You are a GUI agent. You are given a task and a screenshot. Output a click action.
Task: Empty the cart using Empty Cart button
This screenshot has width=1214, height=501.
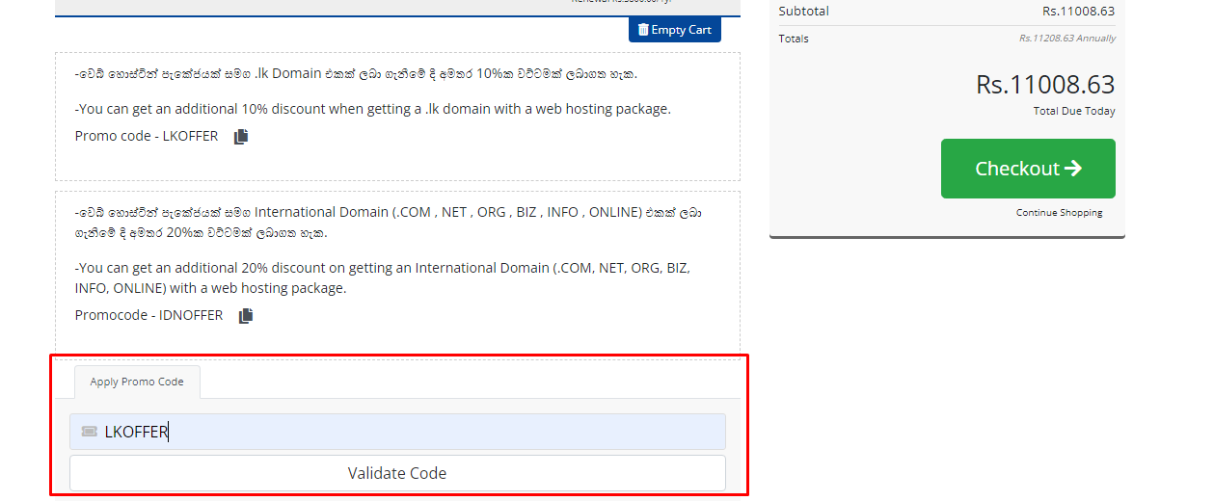click(674, 30)
